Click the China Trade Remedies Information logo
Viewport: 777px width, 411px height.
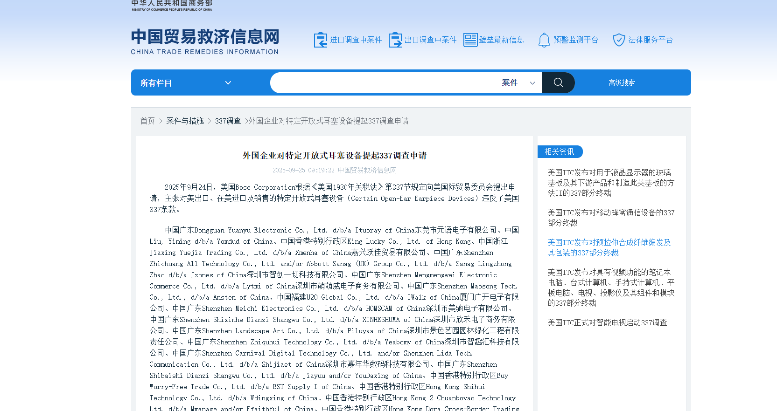click(205, 41)
